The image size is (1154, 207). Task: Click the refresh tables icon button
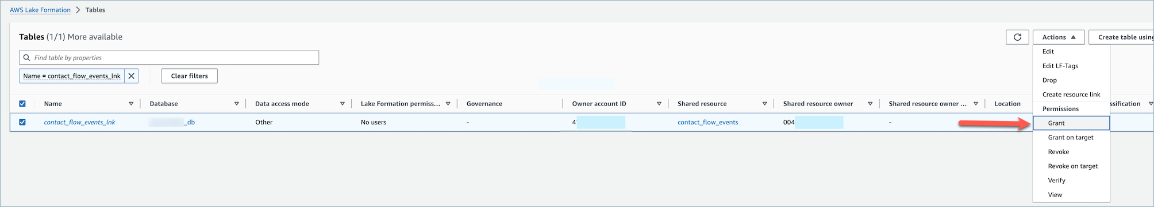[1017, 37]
